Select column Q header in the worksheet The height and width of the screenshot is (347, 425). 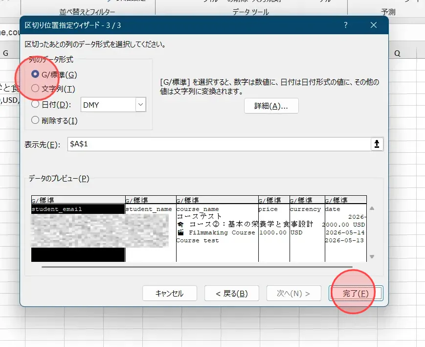[x=397, y=53]
